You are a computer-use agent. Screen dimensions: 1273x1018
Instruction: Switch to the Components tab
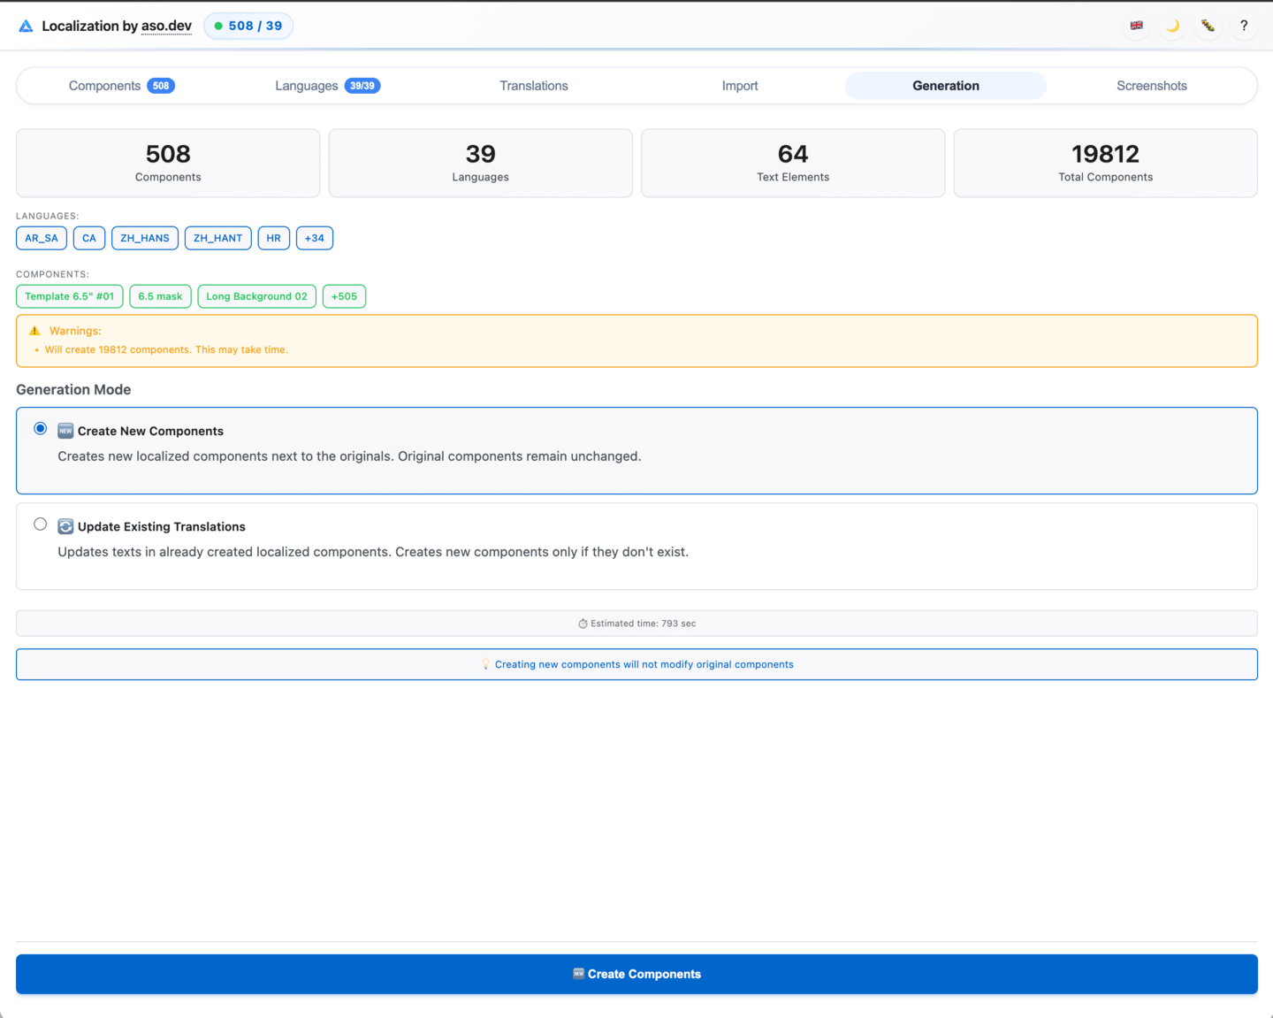[x=121, y=86]
